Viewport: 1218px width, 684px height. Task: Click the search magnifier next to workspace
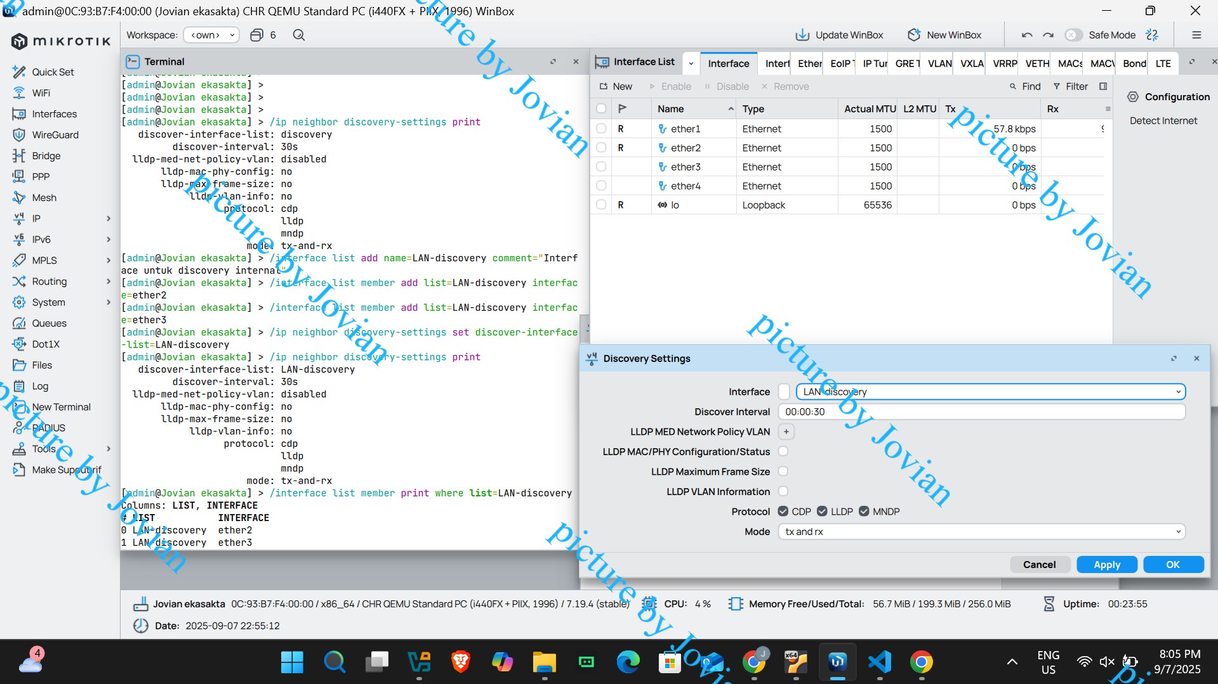click(299, 35)
